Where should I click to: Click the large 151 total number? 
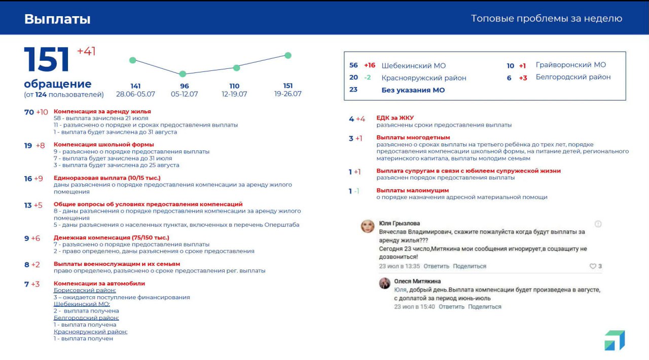click(47, 60)
